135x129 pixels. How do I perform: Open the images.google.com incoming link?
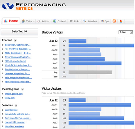click(x=13, y=94)
